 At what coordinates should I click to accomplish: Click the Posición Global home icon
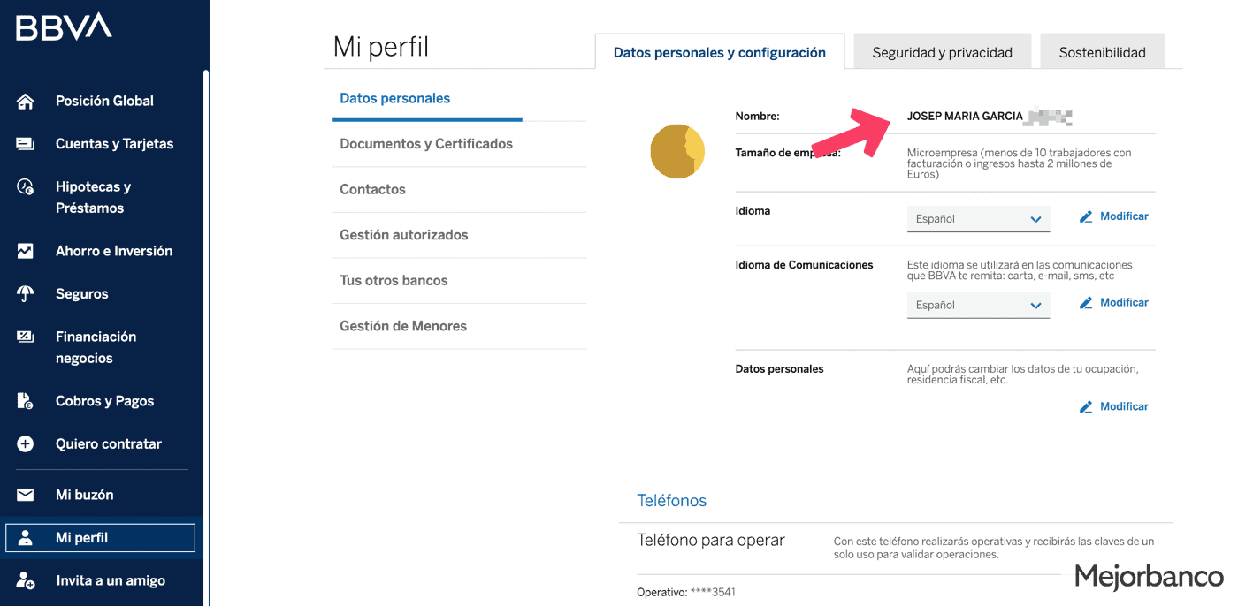coord(26,101)
